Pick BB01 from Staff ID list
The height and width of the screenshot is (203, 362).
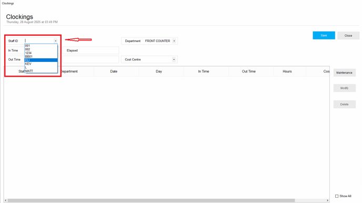click(x=41, y=57)
